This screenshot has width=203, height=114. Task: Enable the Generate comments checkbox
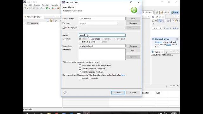coord(80,78)
